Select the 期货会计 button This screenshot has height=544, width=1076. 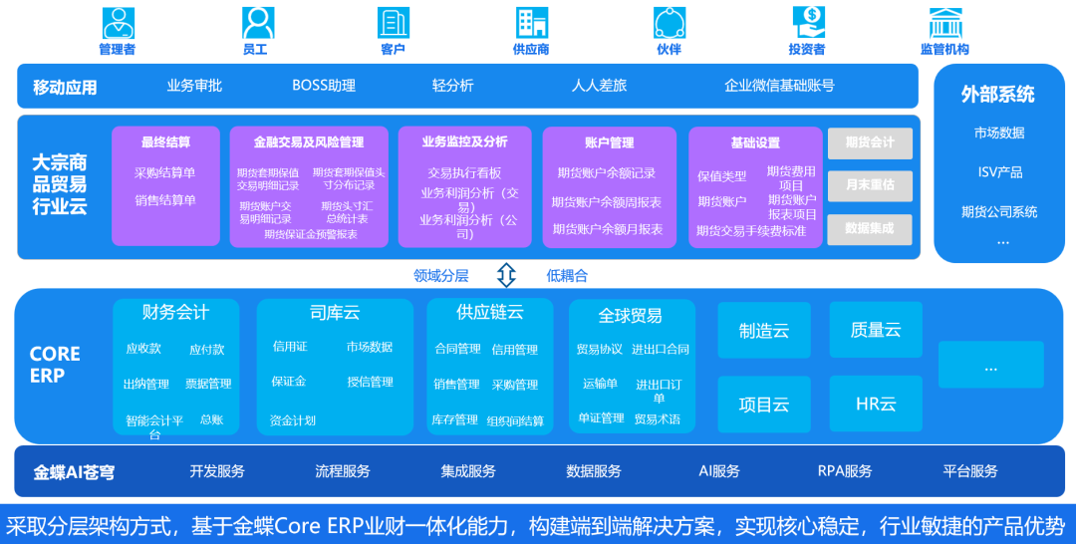[x=869, y=142]
